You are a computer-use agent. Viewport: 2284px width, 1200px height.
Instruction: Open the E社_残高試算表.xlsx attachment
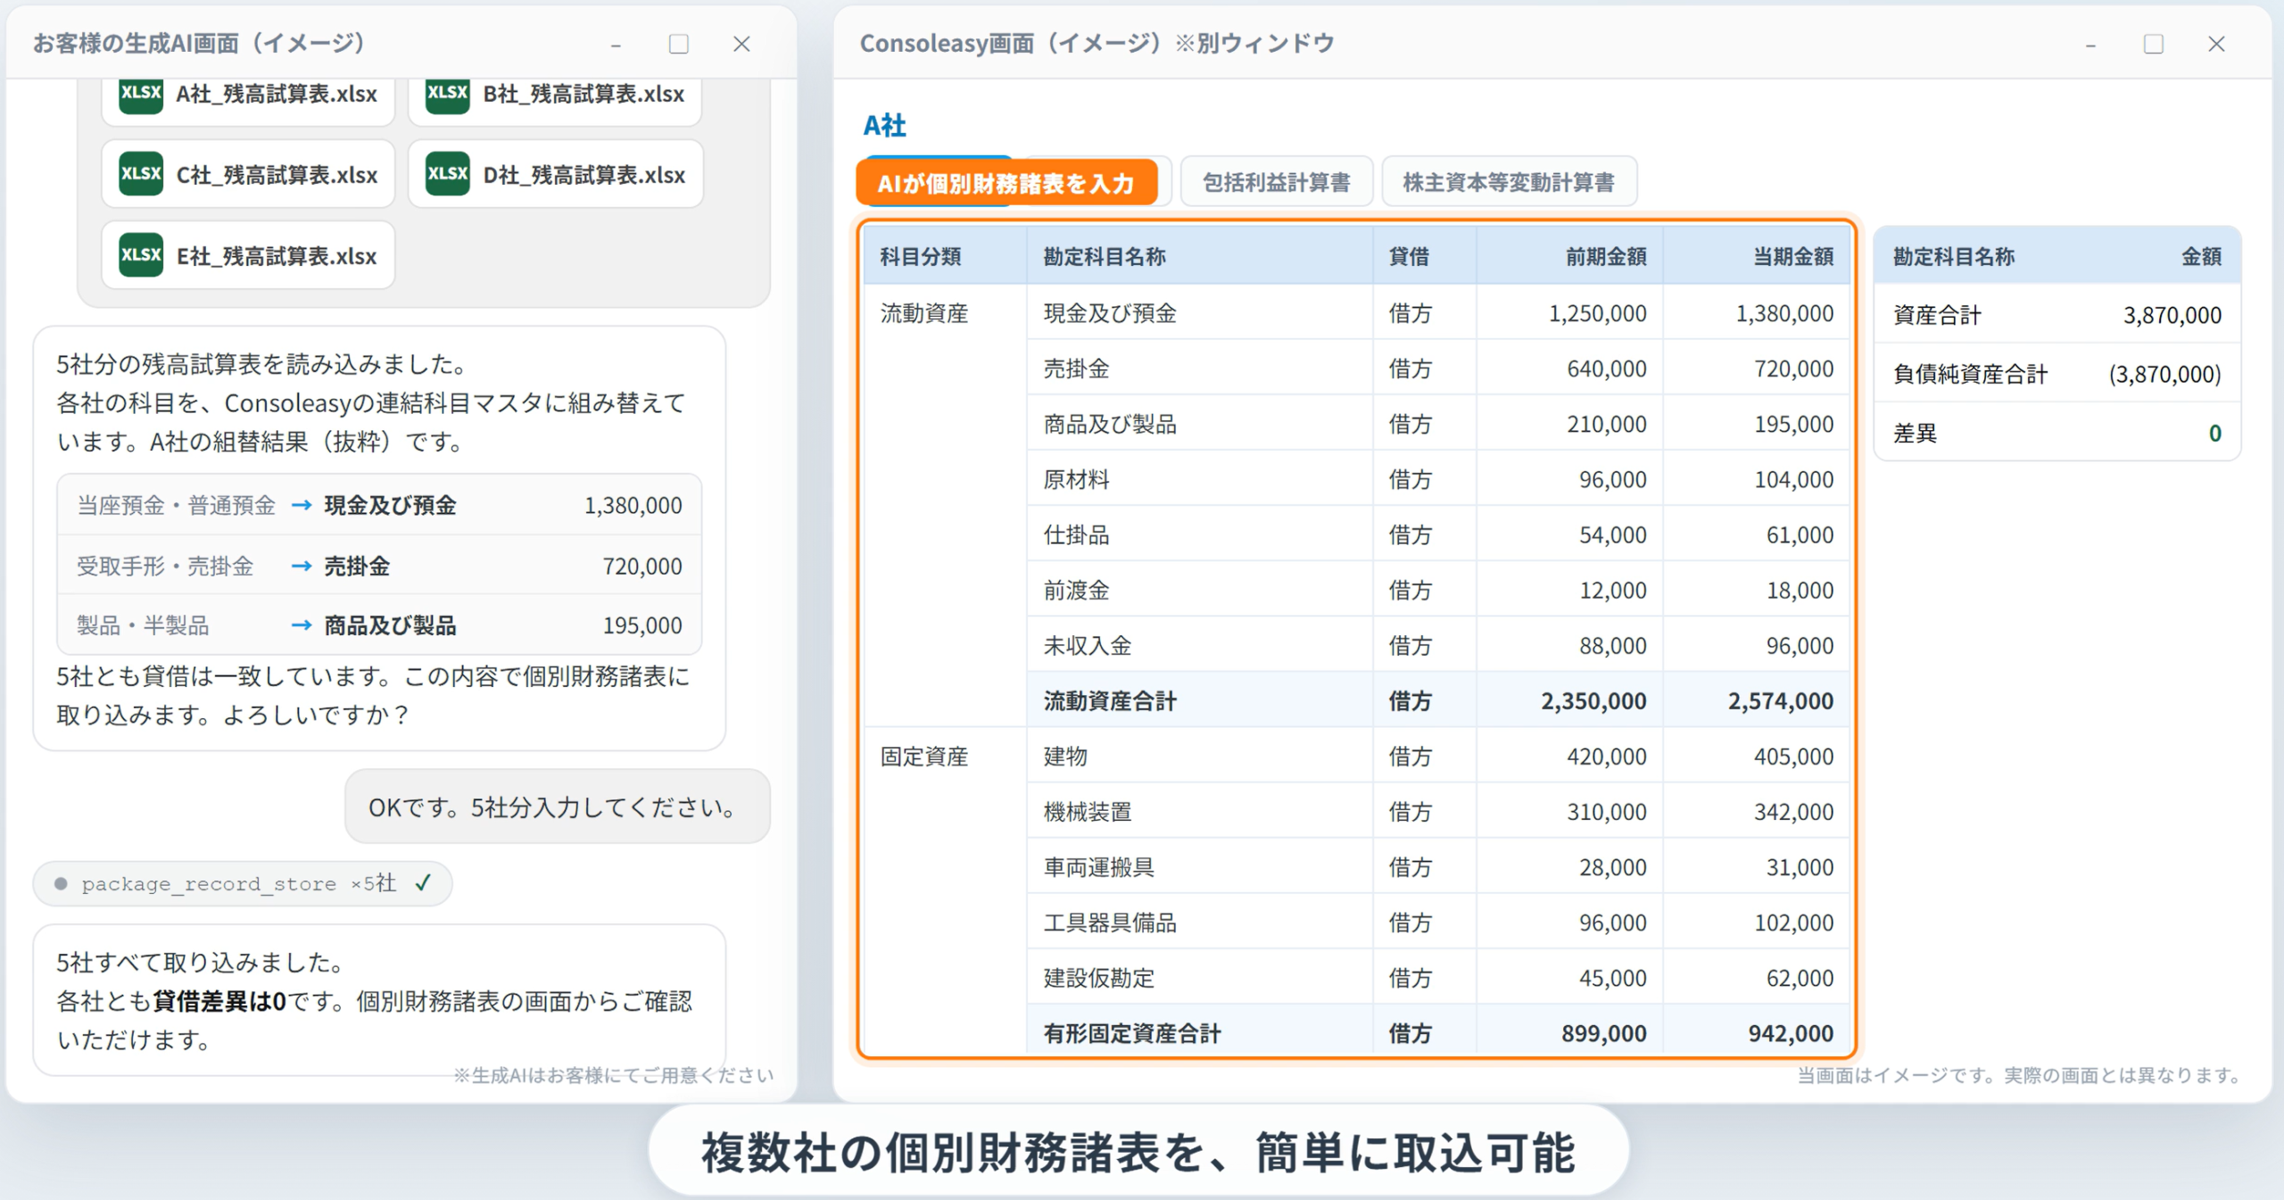[x=248, y=255]
